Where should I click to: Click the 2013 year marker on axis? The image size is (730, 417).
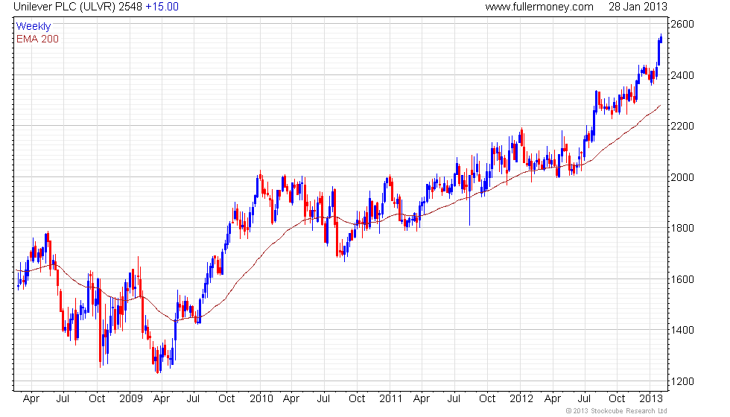[x=650, y=399]
